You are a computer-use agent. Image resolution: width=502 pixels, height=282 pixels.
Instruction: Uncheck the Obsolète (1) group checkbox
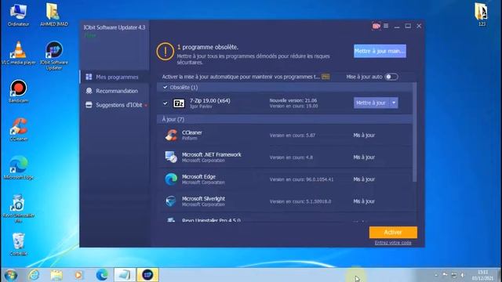tap(166, 87)
